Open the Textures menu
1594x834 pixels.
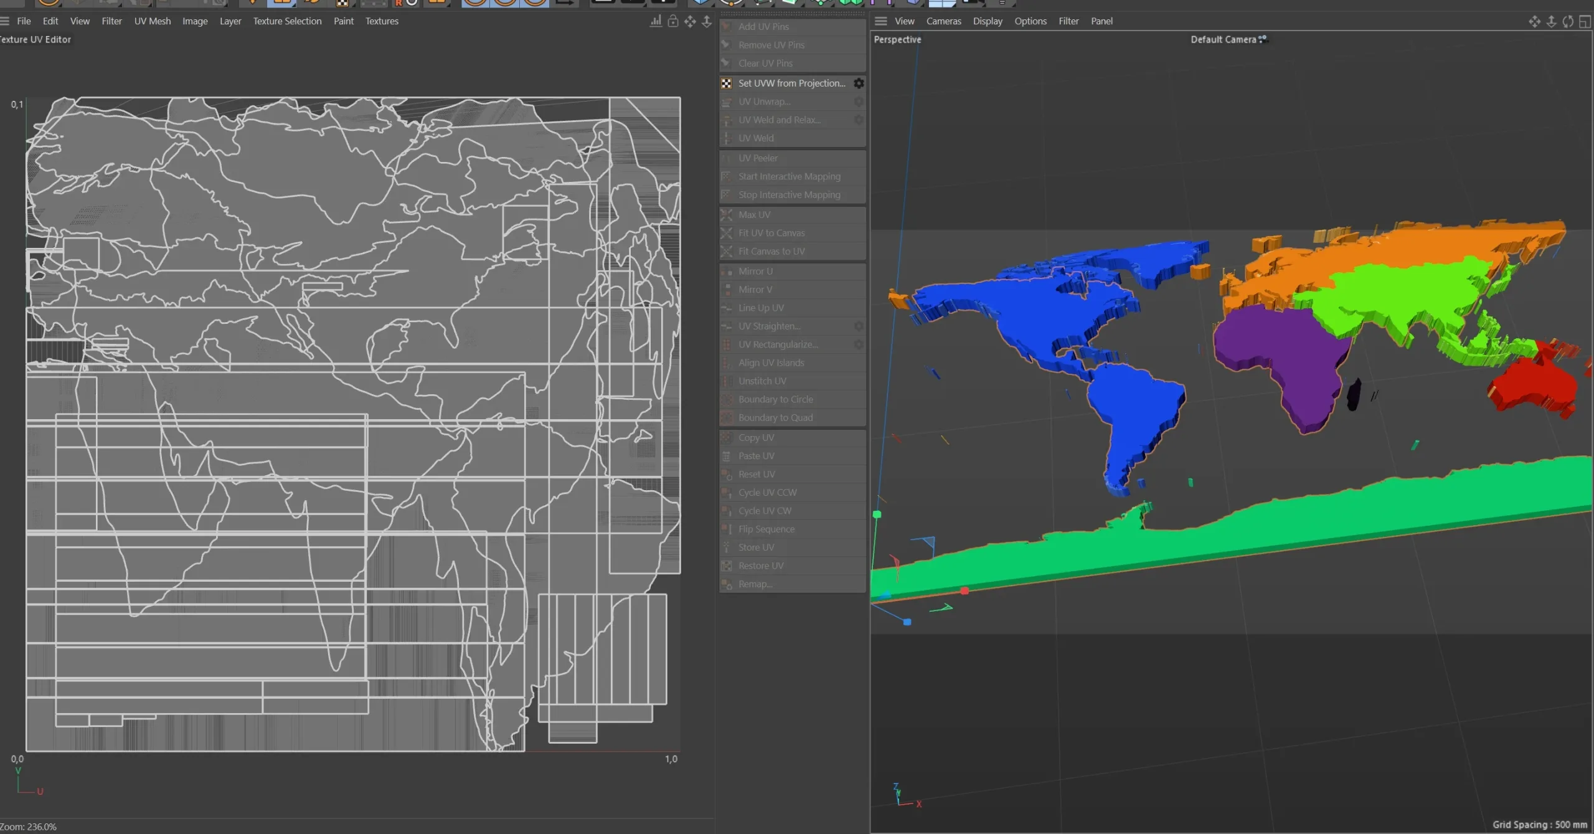[382, 21]
